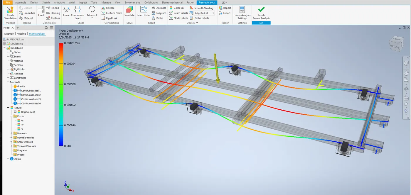Apply a Force load
Screen dimensions: 411x195
(x=66, y=12)
